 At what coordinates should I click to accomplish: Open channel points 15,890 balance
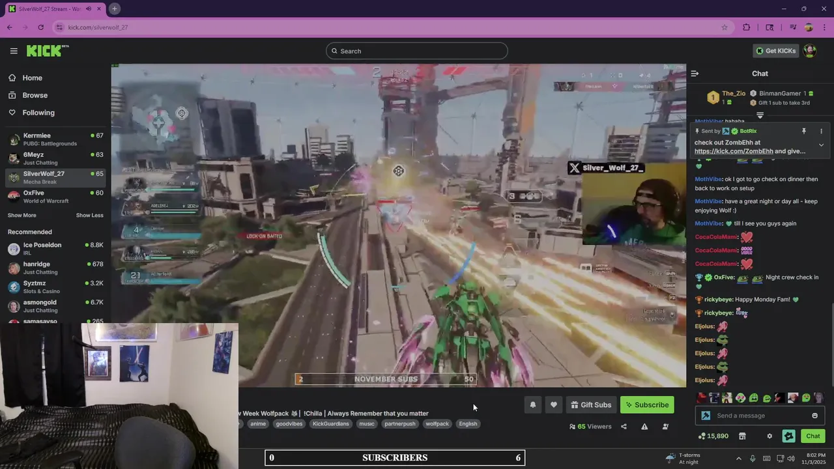coord(713,436)
